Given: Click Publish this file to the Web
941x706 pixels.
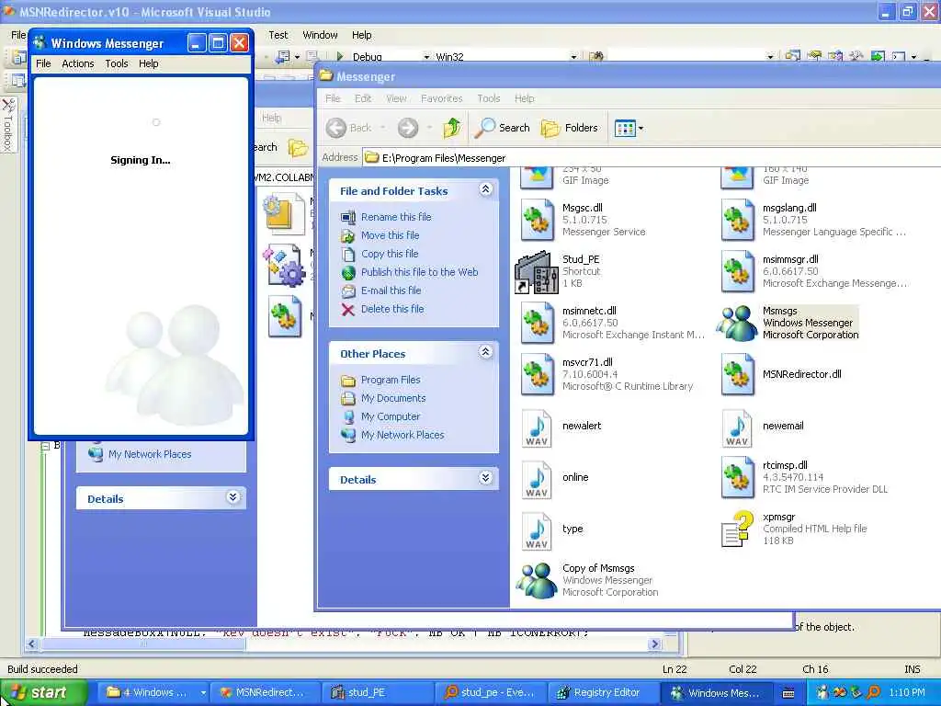Looking at the screenshot, I should [x=419, y=272].
